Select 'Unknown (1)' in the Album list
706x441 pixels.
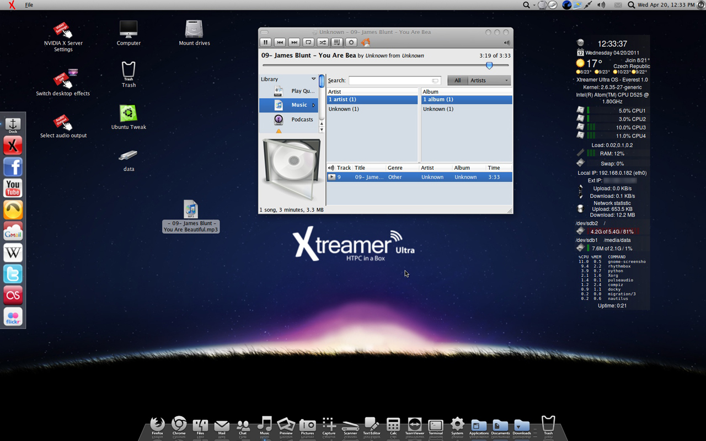[467, 109]
